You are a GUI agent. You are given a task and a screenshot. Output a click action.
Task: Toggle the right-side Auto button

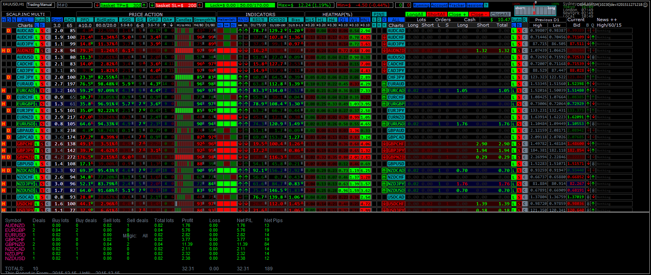point(516,20)
